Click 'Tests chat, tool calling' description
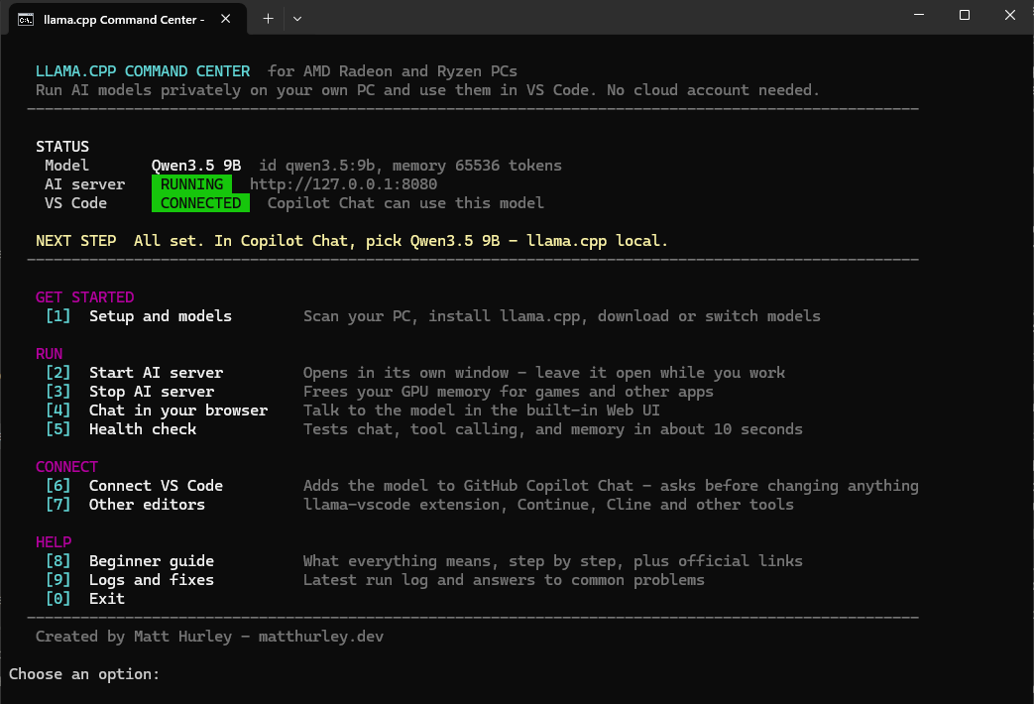This screenshot has height=704, width=1034. click(x=553, y=429)
